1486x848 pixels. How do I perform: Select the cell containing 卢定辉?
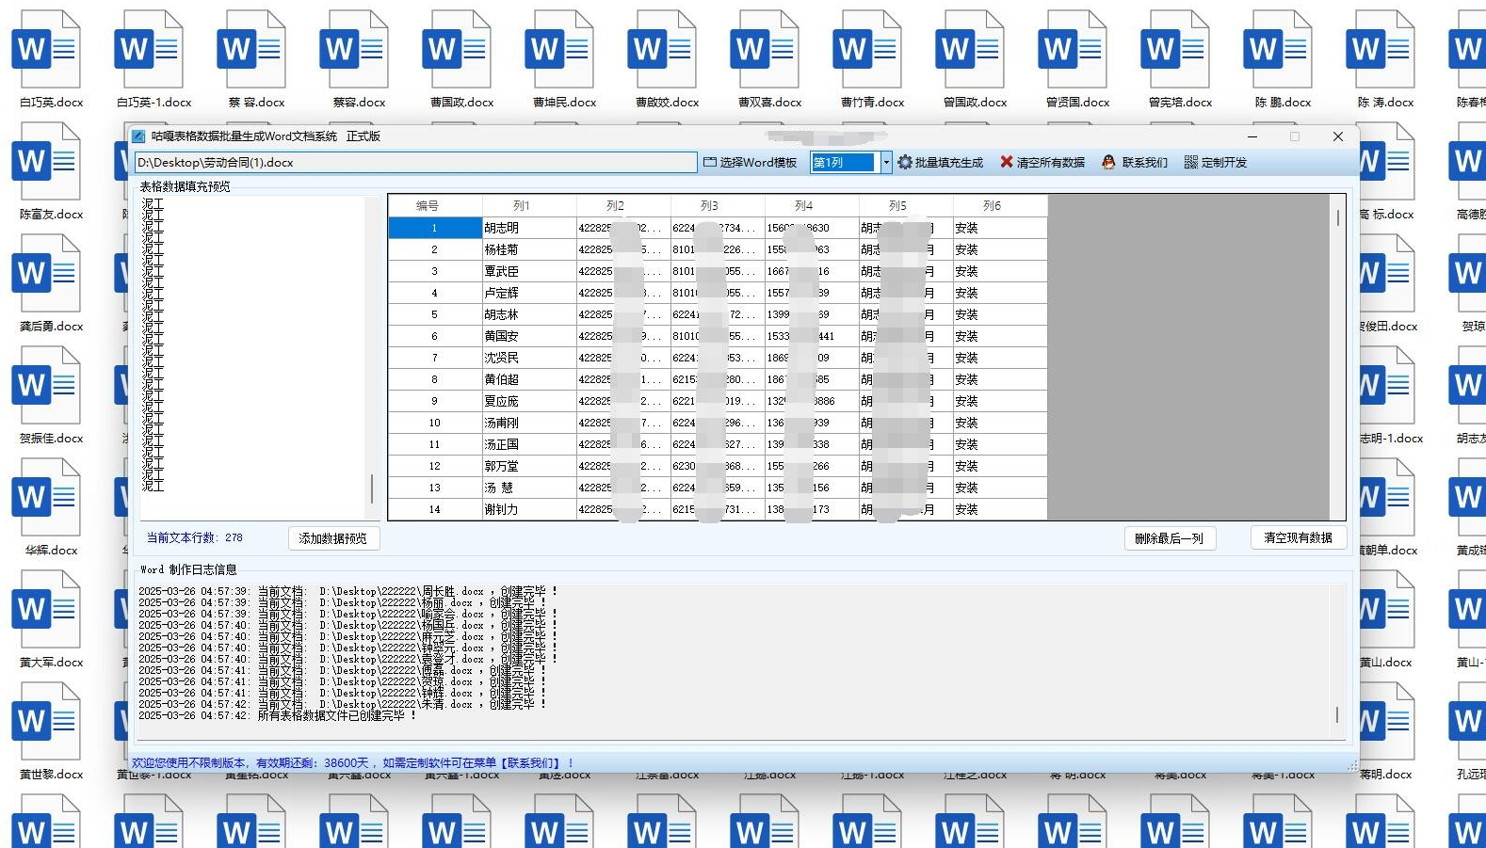coord(529,293)
